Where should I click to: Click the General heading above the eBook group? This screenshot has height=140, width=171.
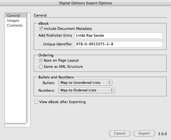pyautogui.click(x=40, y=15)
